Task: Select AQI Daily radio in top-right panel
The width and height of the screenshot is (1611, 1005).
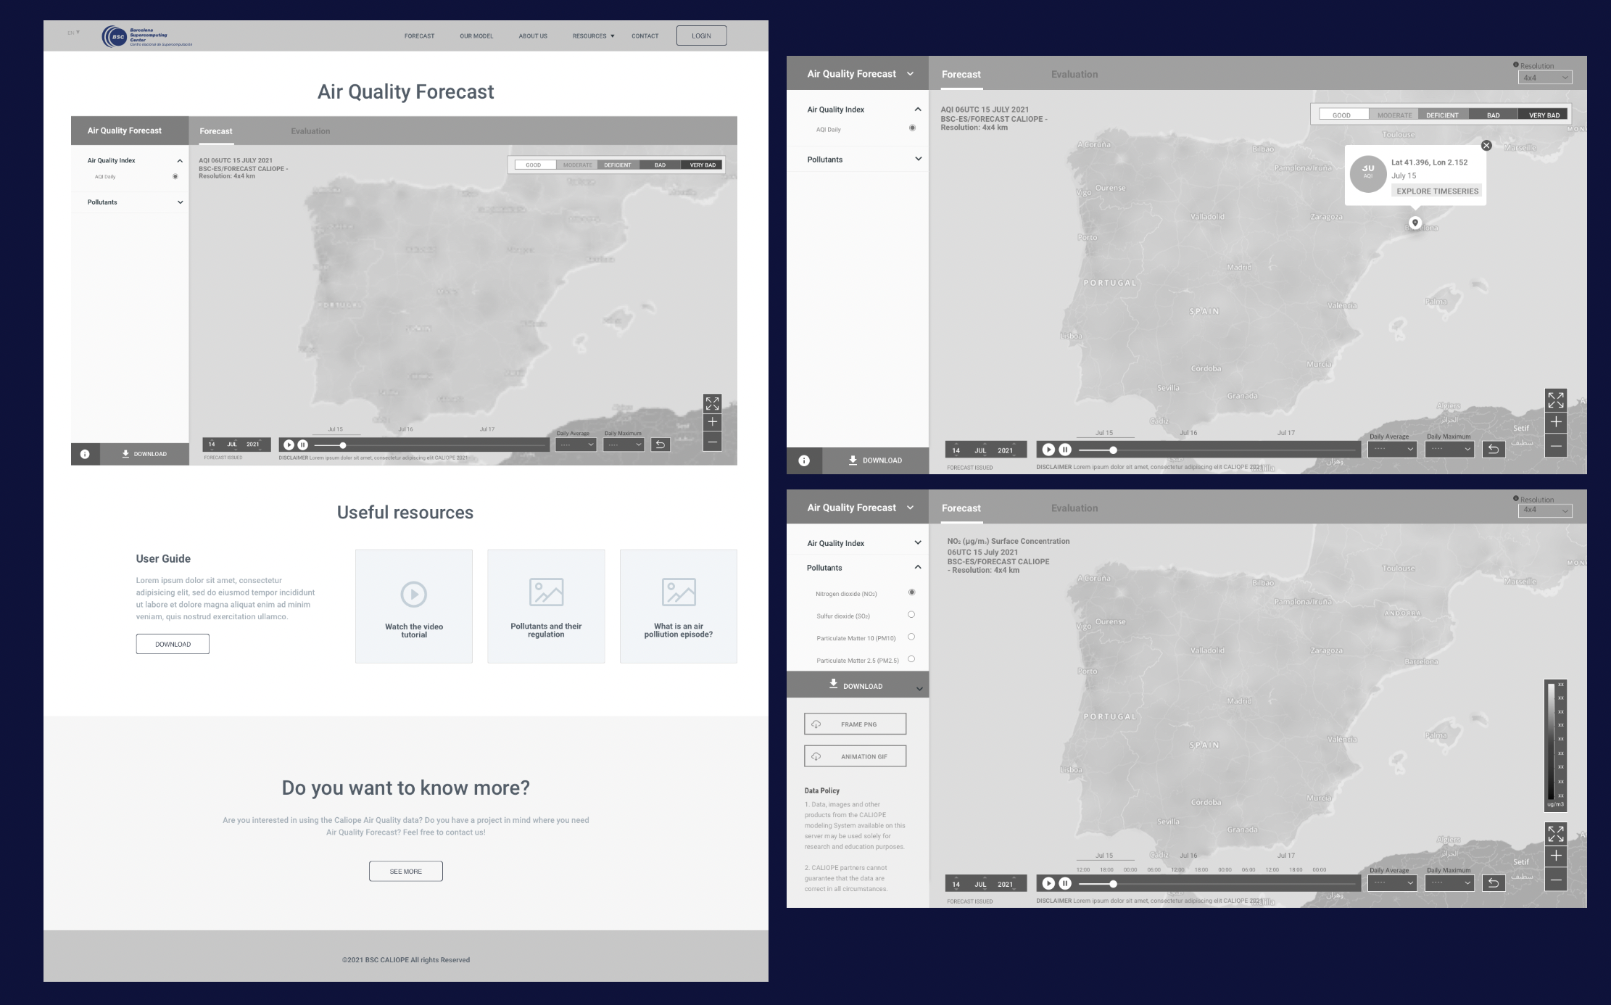Action: click(912, 128)
